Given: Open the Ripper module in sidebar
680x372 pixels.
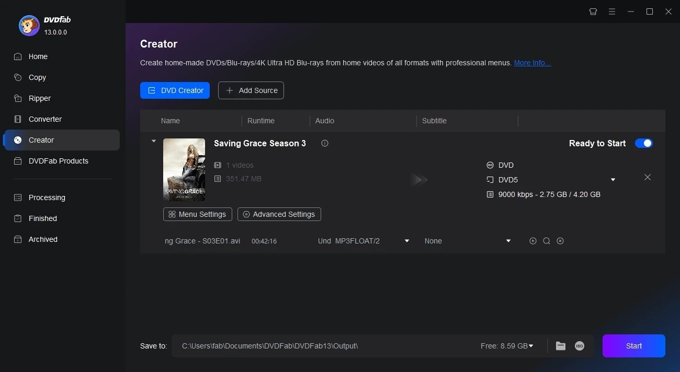Looking at the screenshot, I should click(40, 98).
